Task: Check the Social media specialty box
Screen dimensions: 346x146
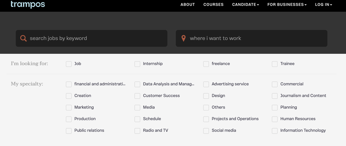Action: 206,131
